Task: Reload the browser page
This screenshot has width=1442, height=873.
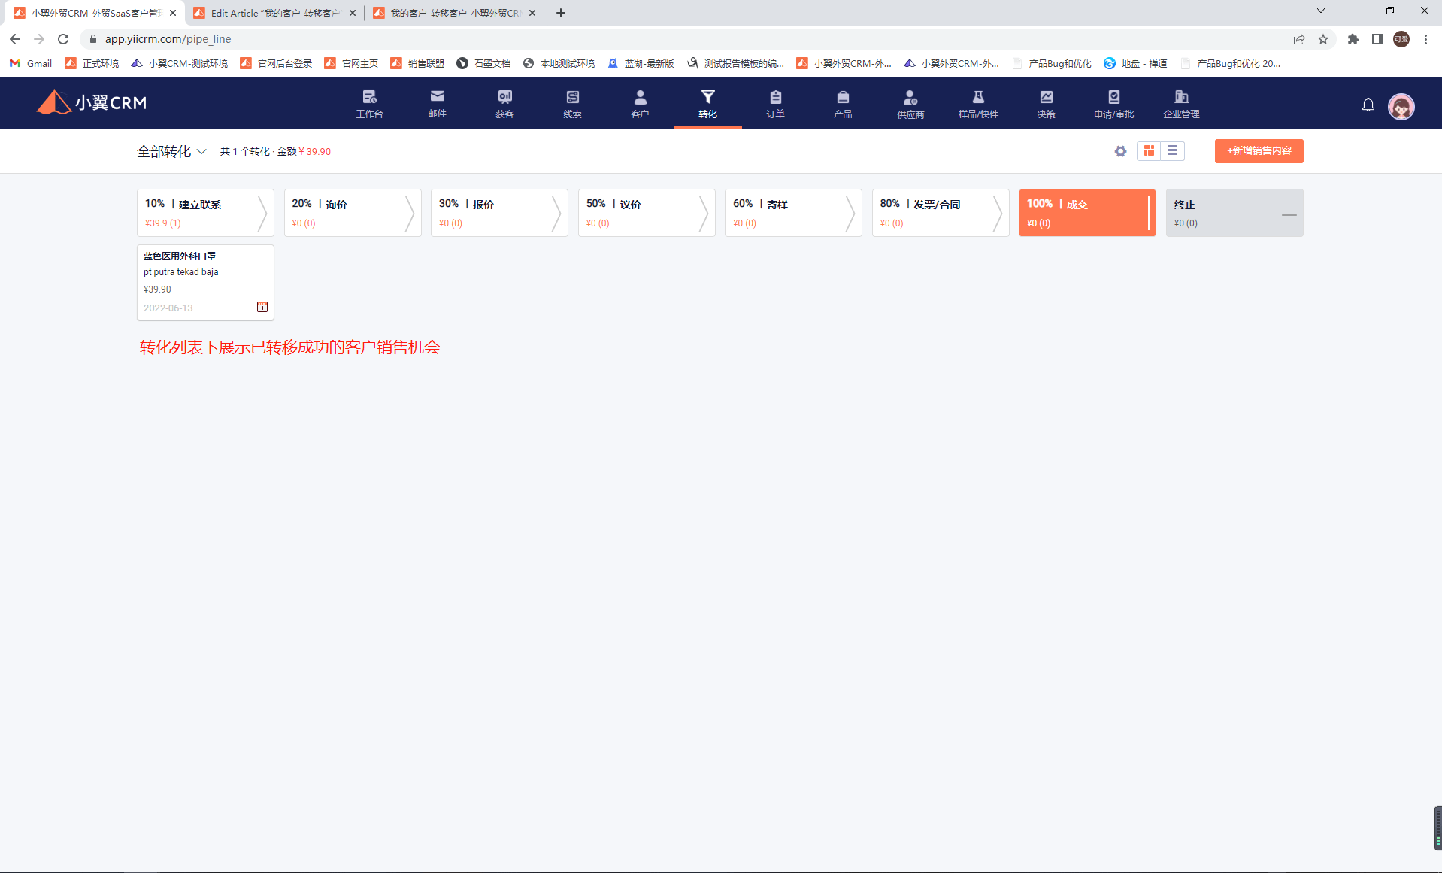Action: pos(63,39)
